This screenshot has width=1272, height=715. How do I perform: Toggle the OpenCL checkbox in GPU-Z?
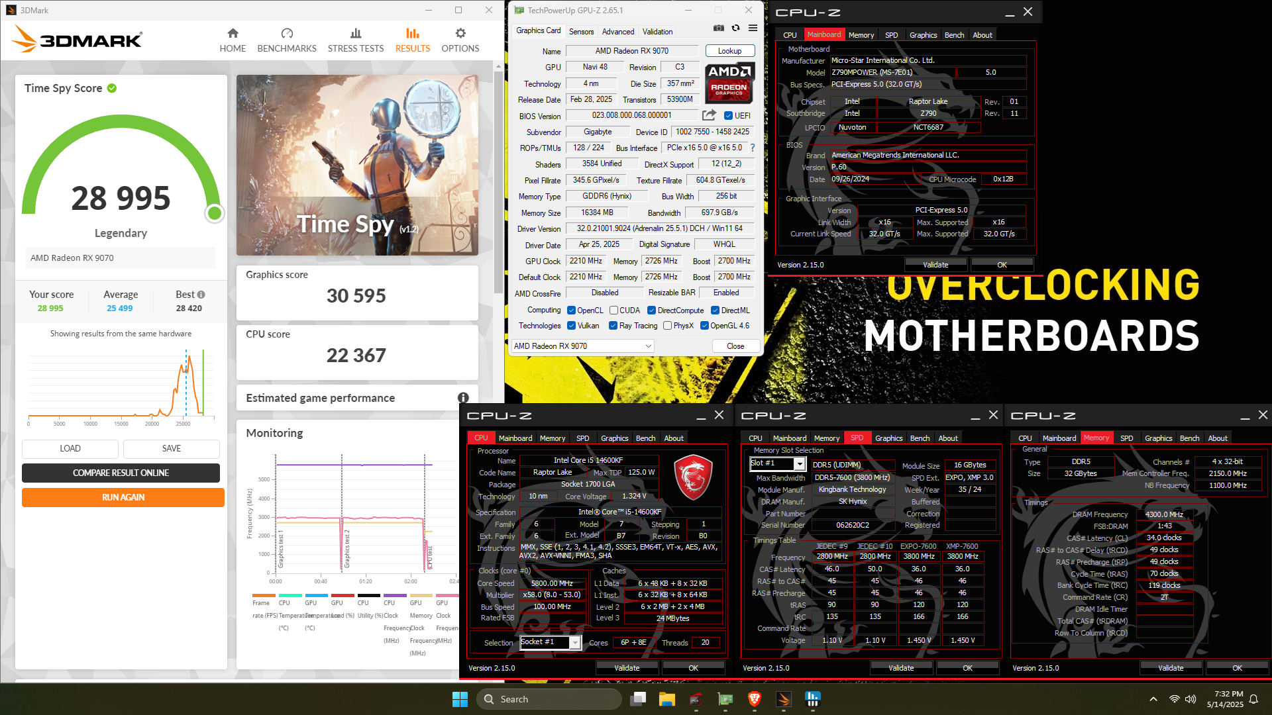click(x=571, y=310)
